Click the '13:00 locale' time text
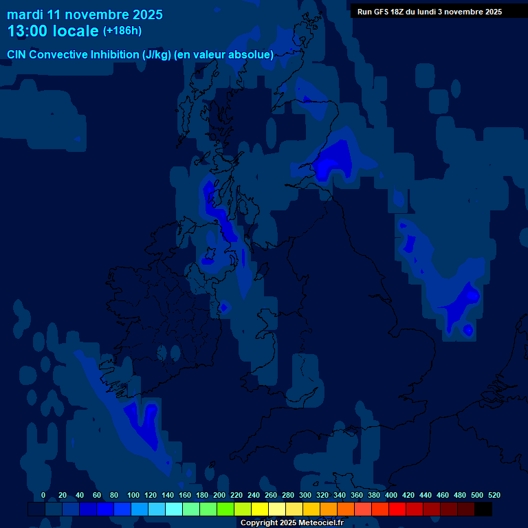528x528 pixels. click(x=53, y=31)
